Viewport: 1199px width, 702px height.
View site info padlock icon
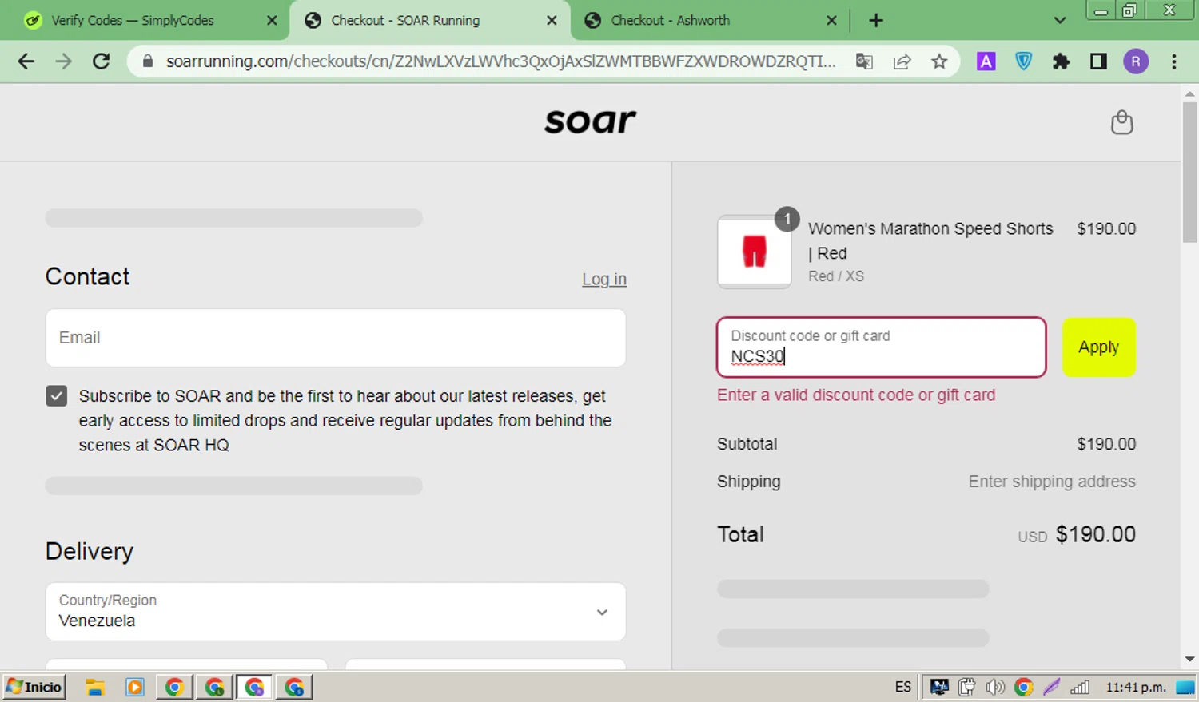coord(148,61)
